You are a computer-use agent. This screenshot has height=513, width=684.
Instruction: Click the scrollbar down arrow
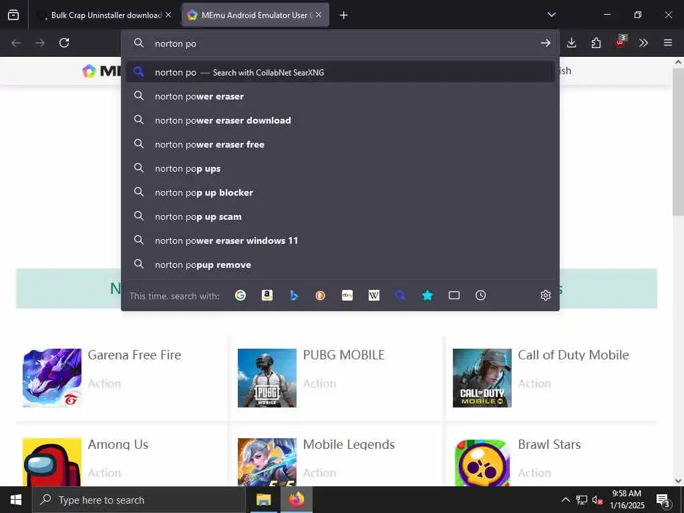tap(678, 481)
